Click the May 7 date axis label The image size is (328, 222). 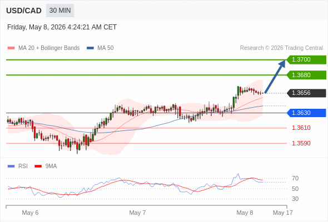[137, 213]
